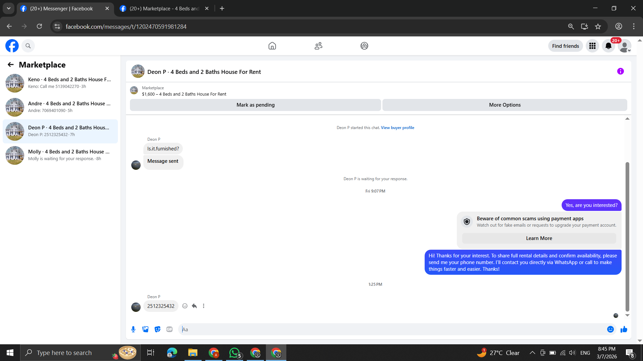Open Facebook home logo
The width and height of the screenshot is (643, 361).
click(x=12, y=46)
